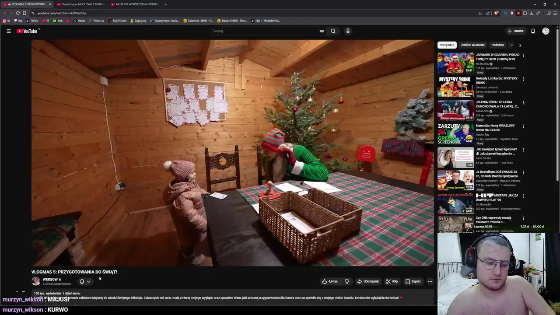Open YouTube notifications bell in the header
The image size is (560, 315).
pyautogui.click(x=533, y=31)
